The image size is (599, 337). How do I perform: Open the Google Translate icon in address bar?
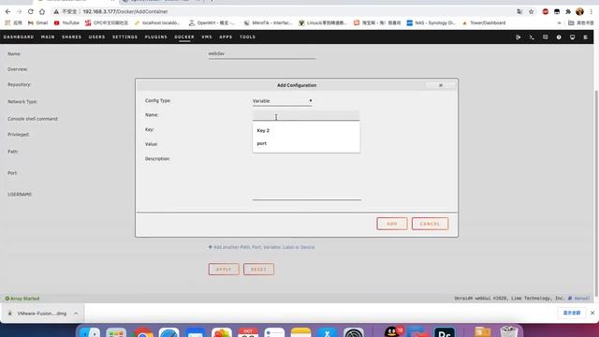tap(519, 11)
